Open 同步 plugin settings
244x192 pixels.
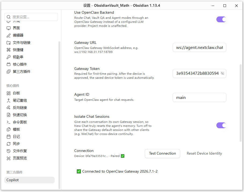tap(29, 144)
